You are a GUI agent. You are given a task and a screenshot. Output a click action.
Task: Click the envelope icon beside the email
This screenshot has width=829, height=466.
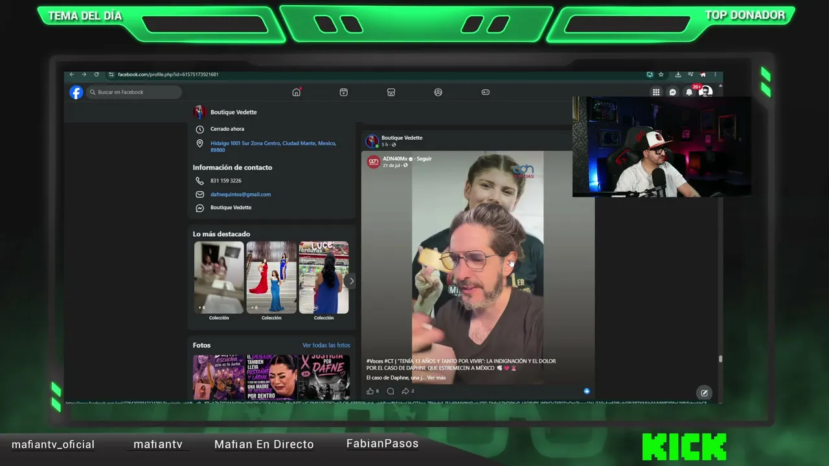pos(199,194)
